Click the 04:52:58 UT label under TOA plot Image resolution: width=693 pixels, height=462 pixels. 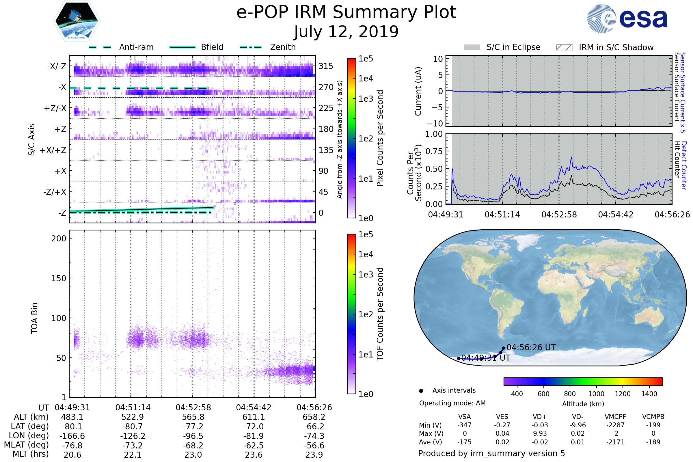click(x=193, y=407)
